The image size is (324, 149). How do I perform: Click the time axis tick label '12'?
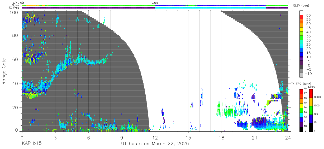155,137
